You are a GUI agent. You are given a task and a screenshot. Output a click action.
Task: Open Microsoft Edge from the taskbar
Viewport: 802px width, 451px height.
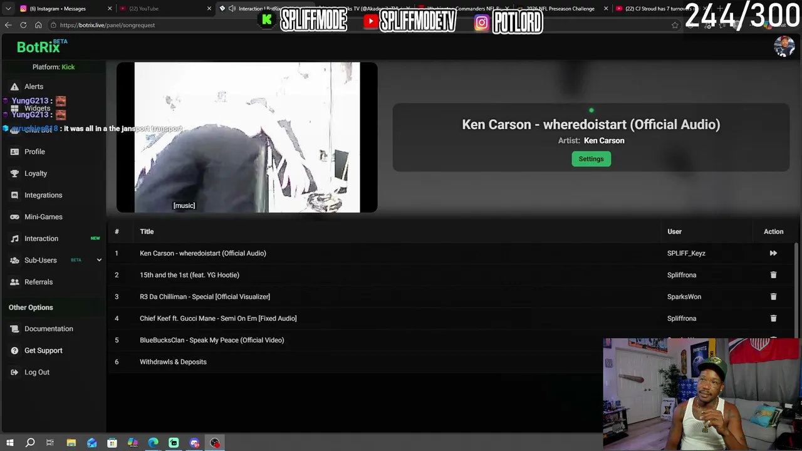[x=154, y=443]
